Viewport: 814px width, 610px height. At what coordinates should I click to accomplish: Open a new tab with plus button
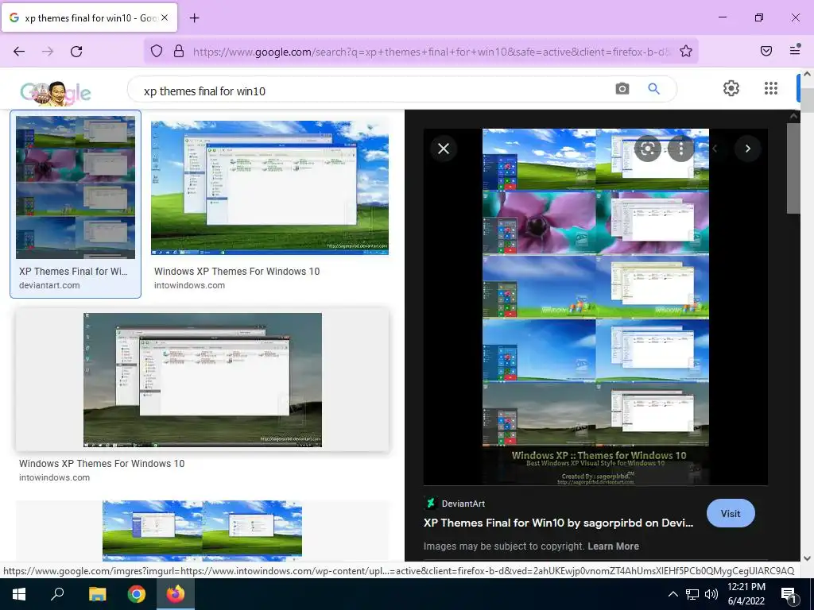point(194,18)
